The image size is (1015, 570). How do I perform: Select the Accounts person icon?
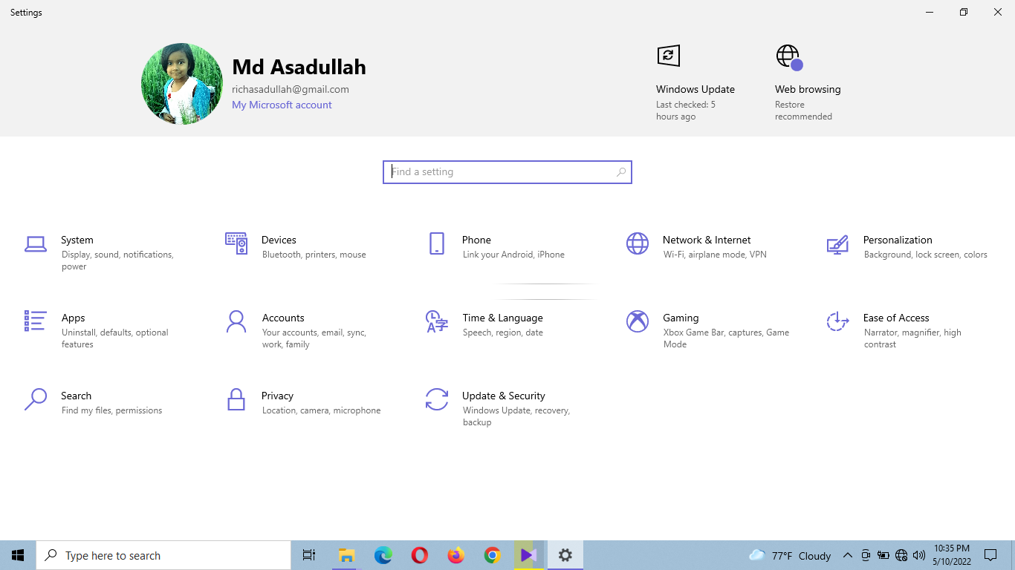236,321
